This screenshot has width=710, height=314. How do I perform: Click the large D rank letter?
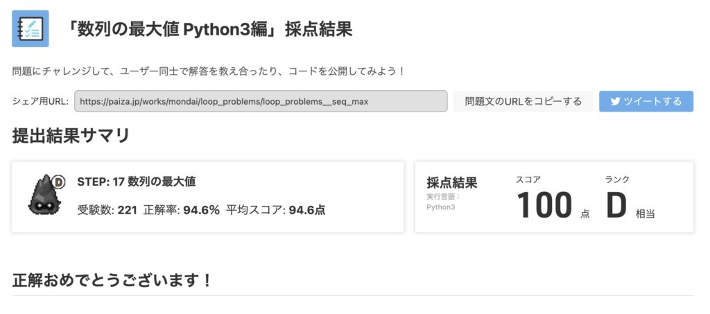coord(616,205)
